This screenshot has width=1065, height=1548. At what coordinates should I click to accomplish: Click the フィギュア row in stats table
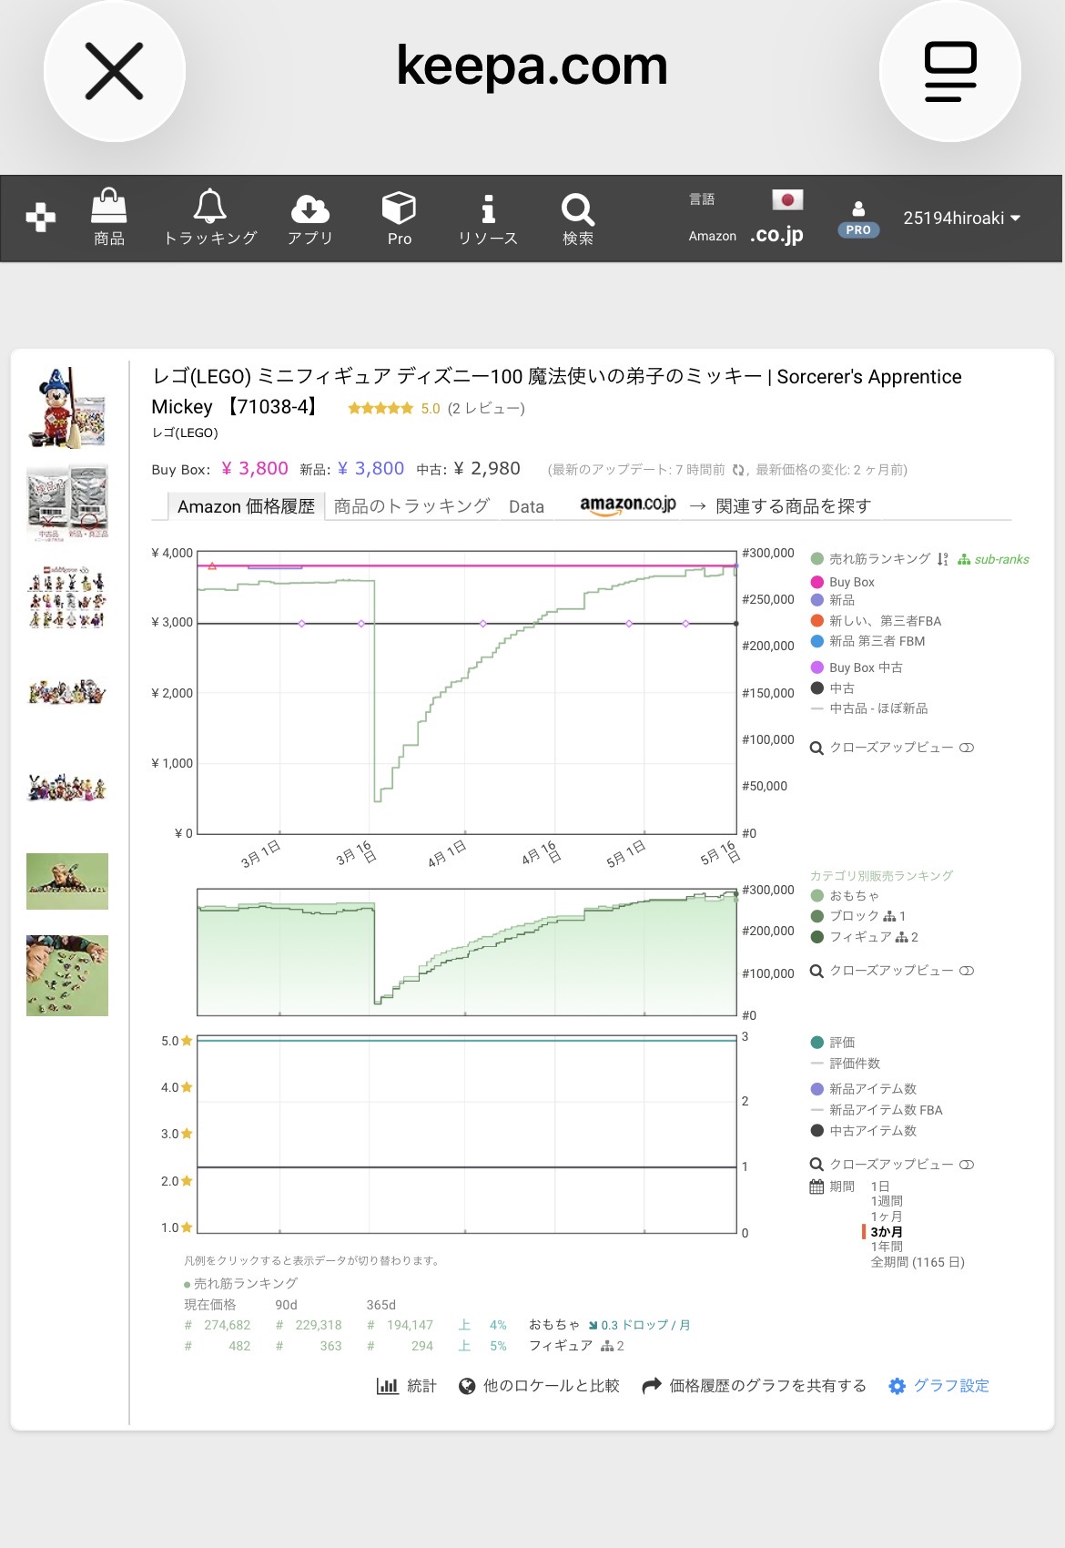pyautogui.click(x=561, y=1346)
